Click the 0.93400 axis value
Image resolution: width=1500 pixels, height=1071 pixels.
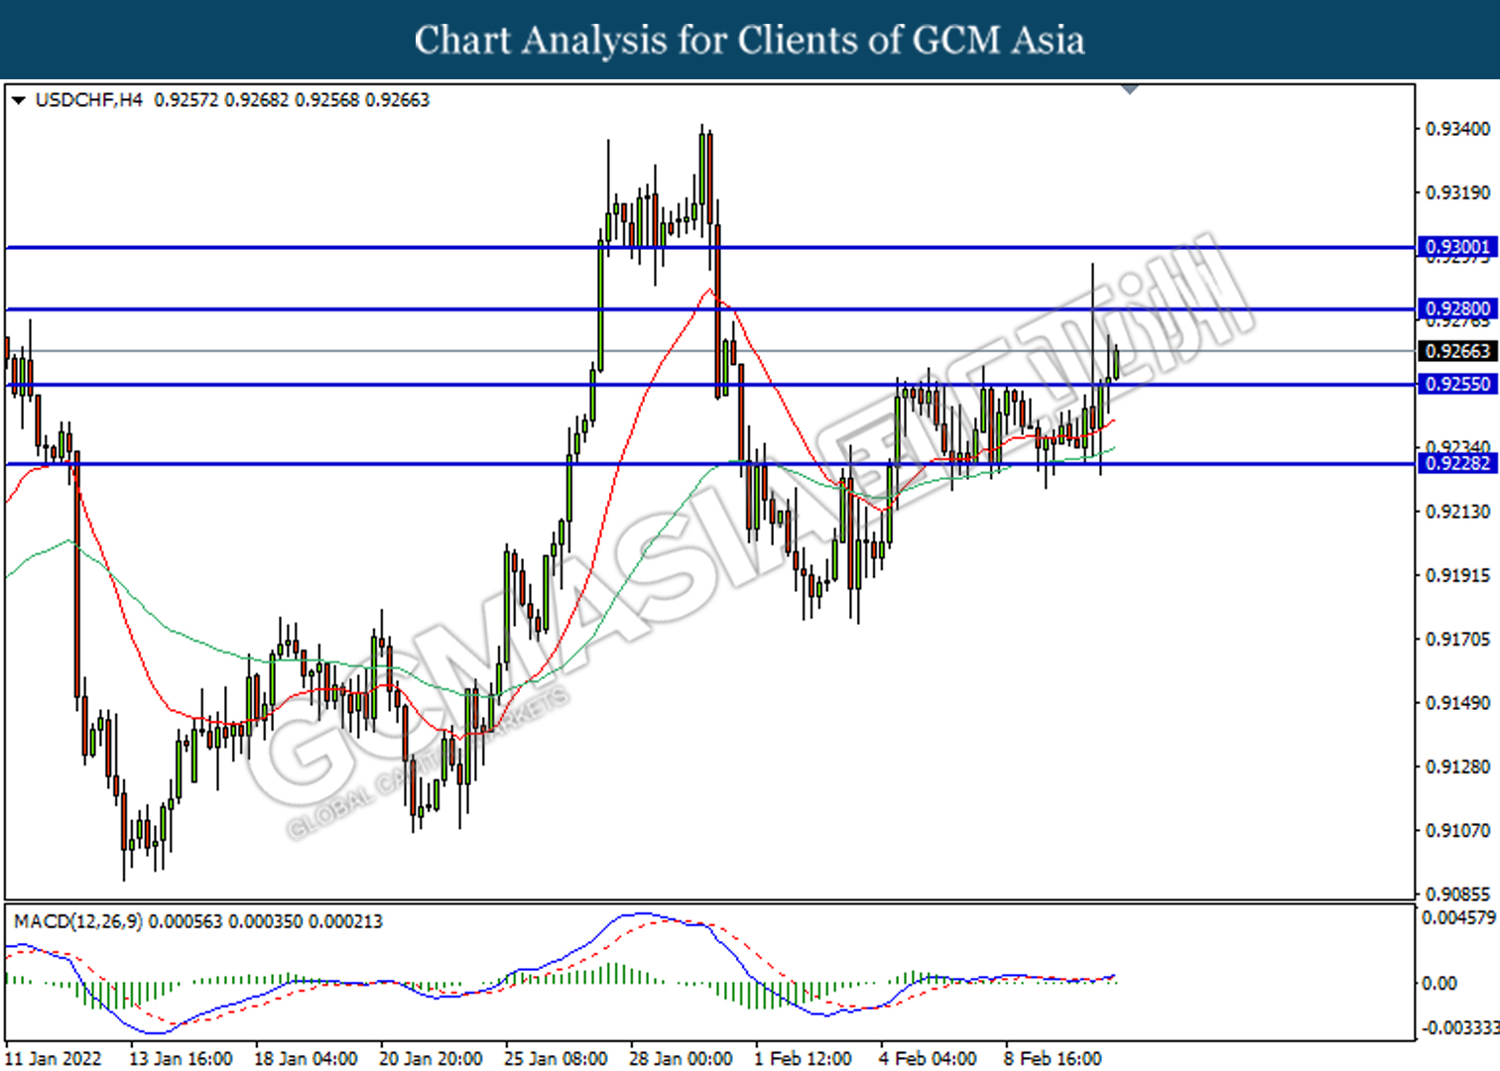coord(1457,129)
